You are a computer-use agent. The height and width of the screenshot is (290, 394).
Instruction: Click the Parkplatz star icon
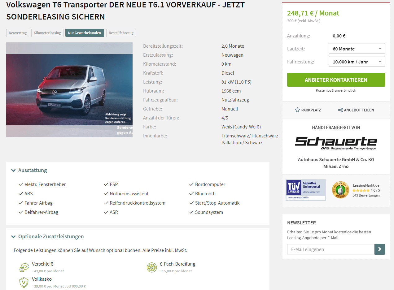[x=297, y=110]
